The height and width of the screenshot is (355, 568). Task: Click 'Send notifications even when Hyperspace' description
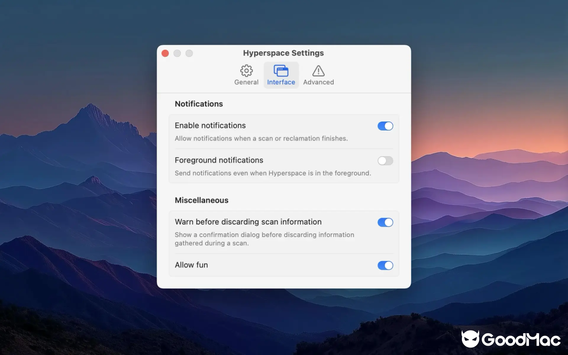[x=273, y=173]
